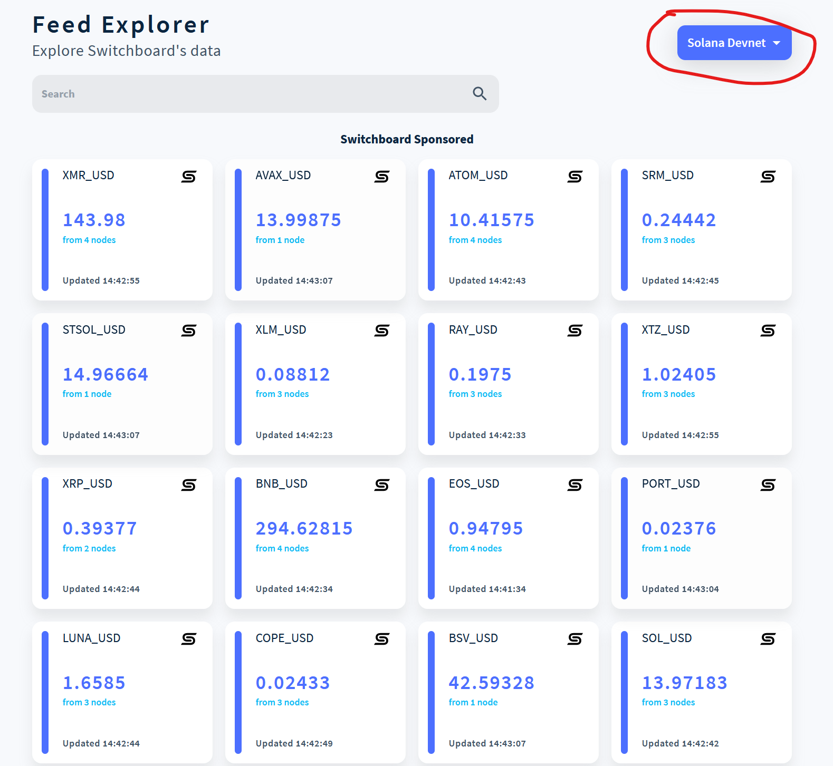Click the price value 143.98
The height and width of the screenshot is (766, 833).
[94, 220]
